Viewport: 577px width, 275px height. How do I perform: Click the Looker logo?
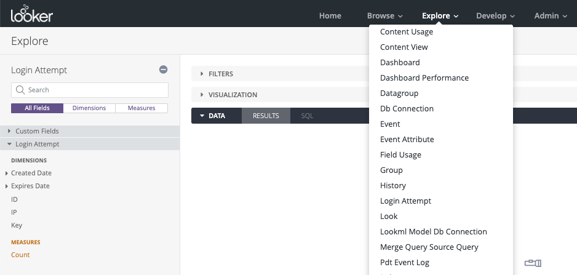32,14
